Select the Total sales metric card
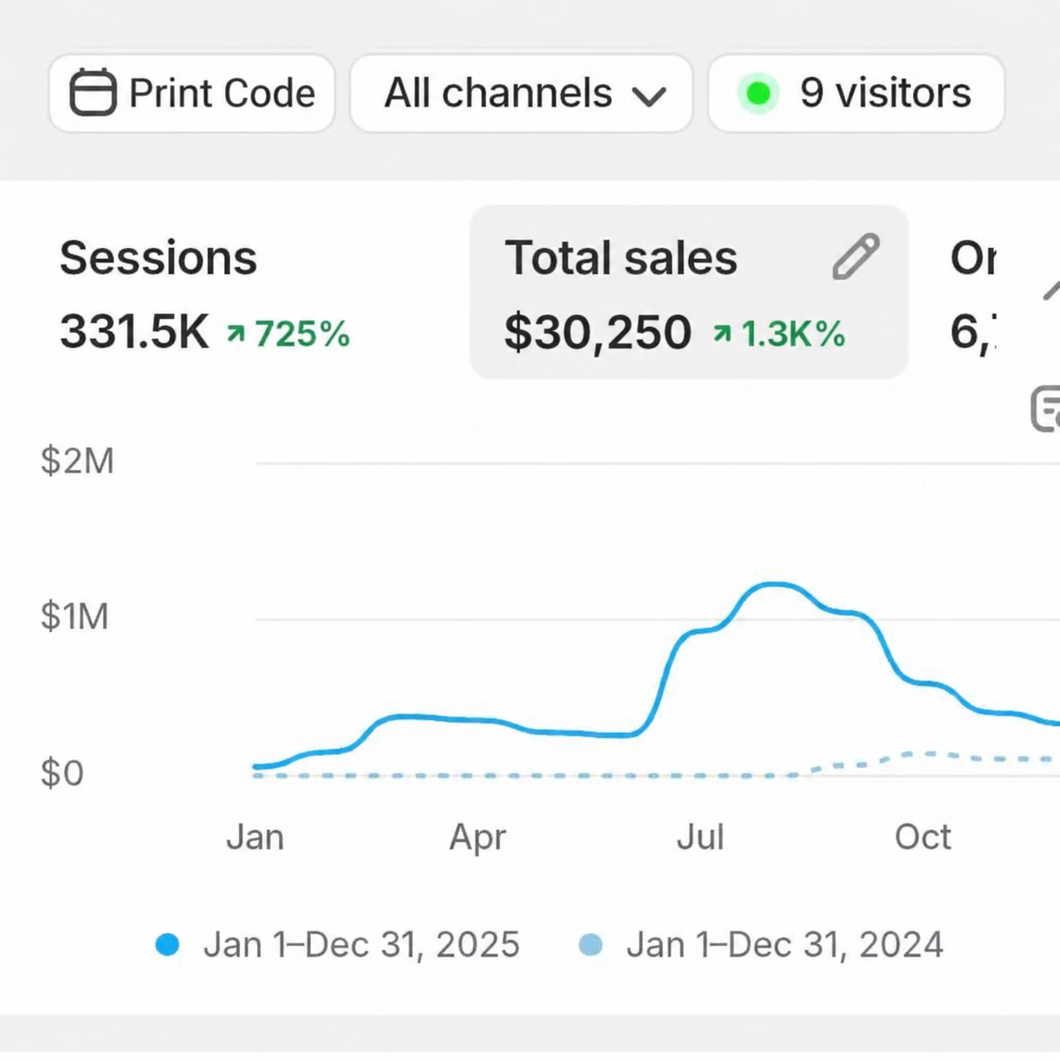Screen dimensions: 1060x1060 coord(689,292)
